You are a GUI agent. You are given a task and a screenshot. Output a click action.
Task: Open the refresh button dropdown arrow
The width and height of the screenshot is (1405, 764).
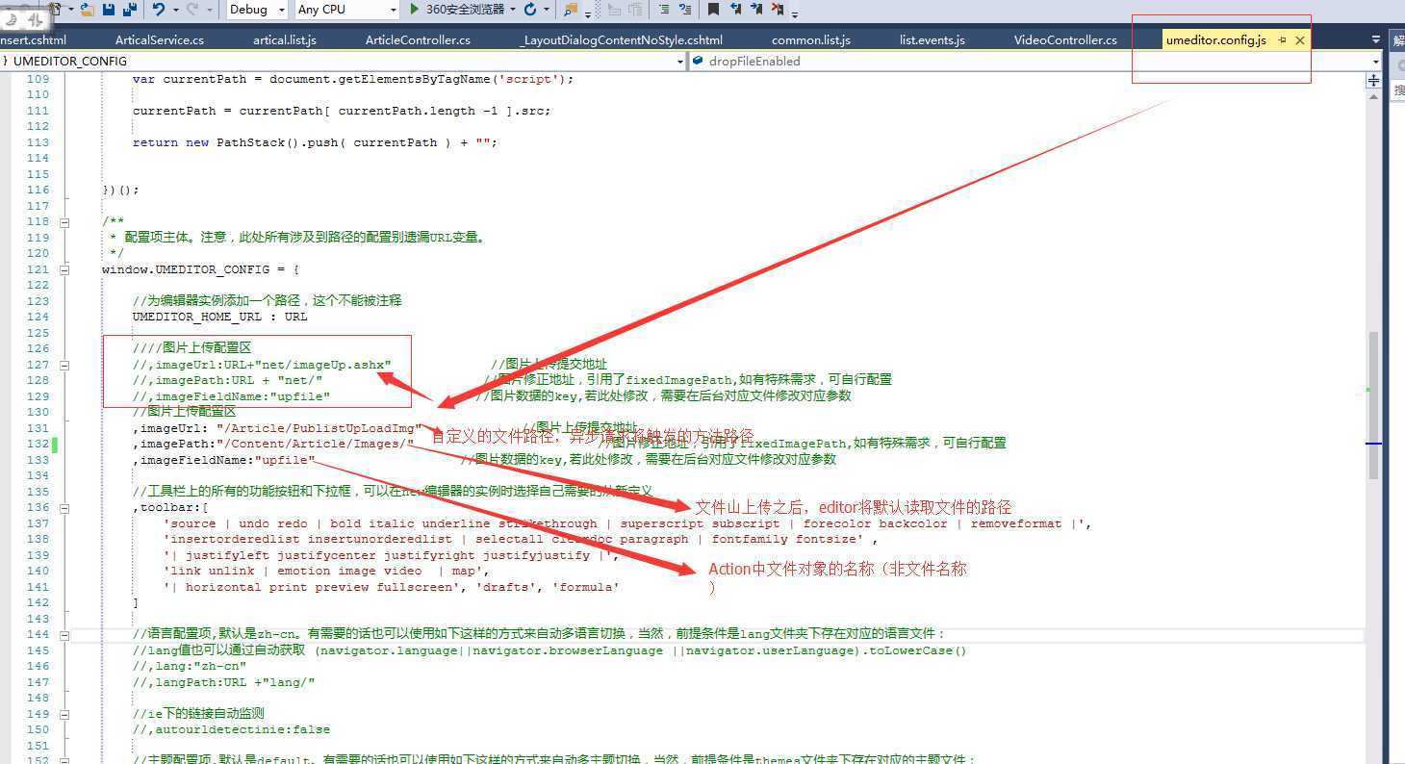[546, 9]
